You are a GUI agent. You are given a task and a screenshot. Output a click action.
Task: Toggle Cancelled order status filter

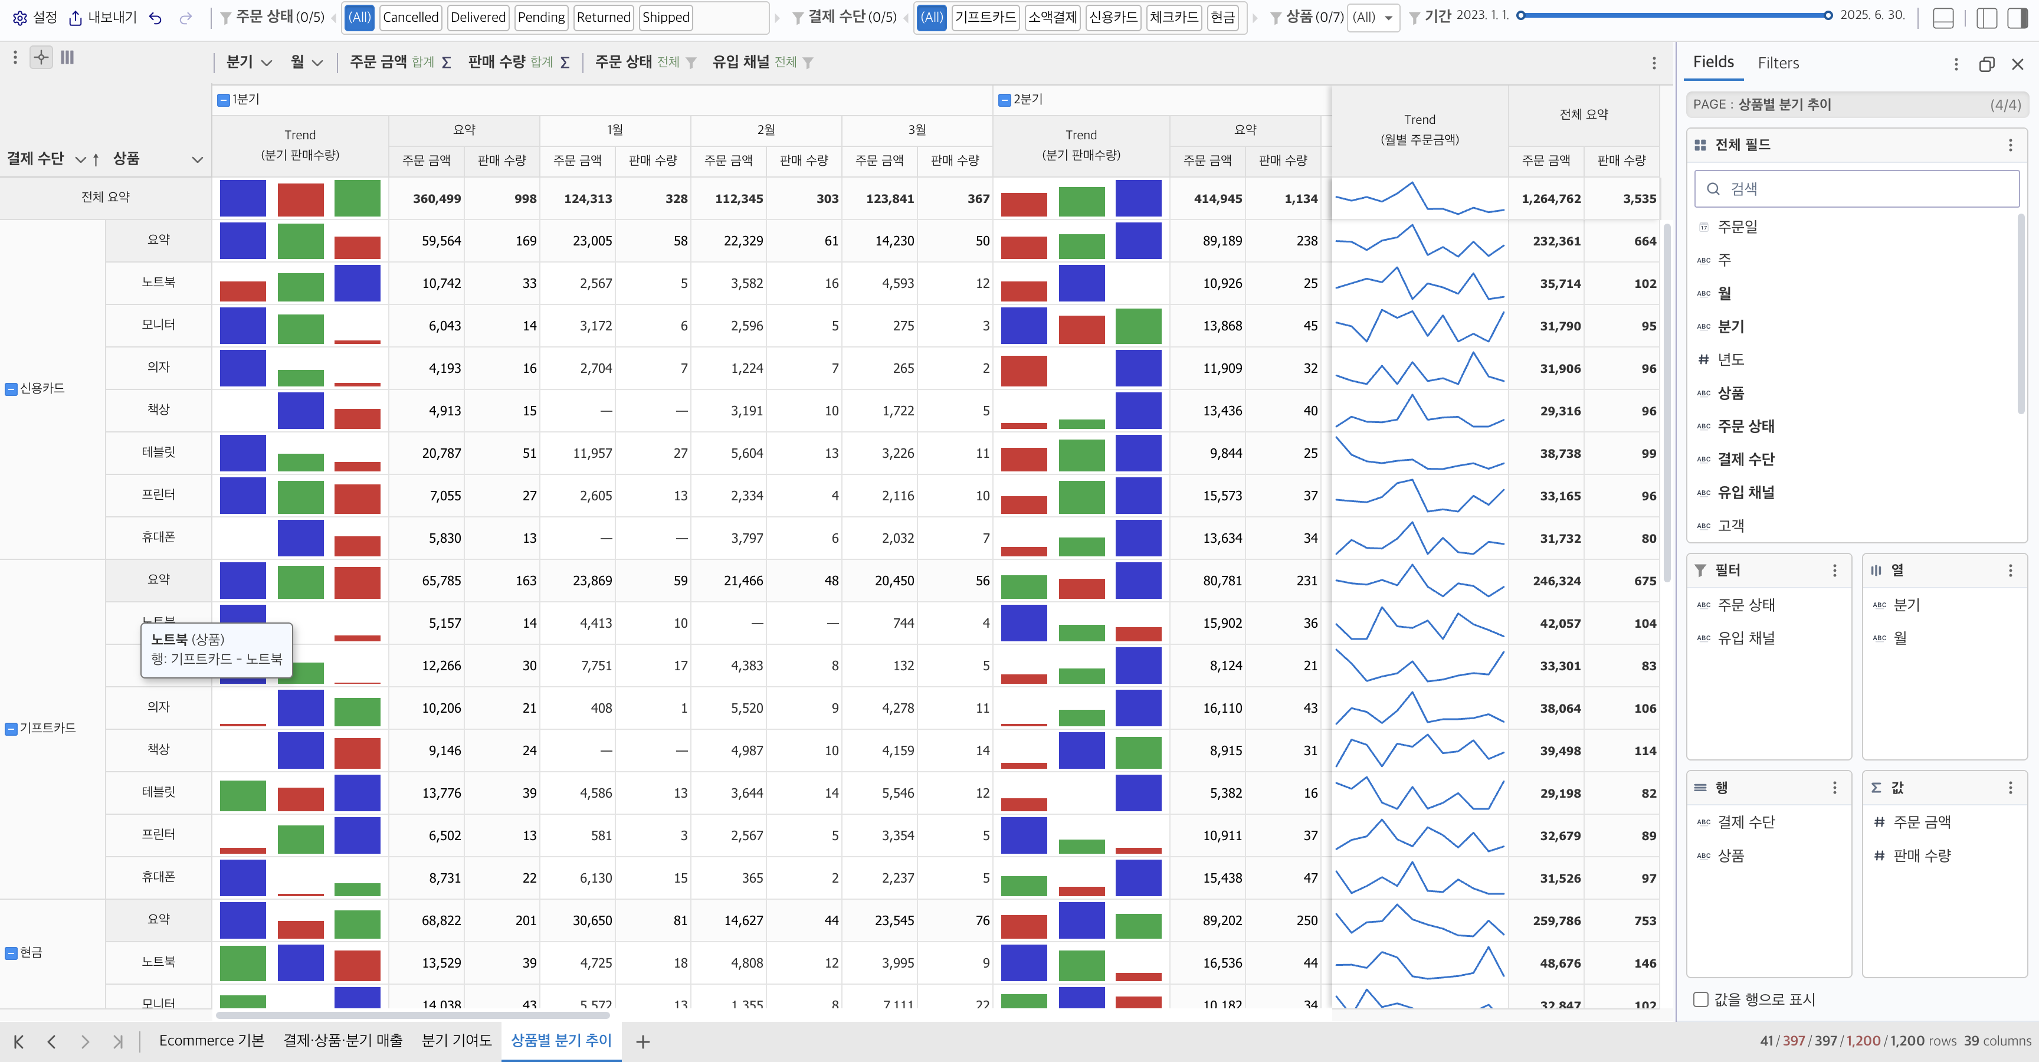click(x=410, y=18)
